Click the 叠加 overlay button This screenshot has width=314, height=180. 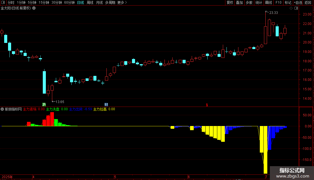(x=240, y=2)
